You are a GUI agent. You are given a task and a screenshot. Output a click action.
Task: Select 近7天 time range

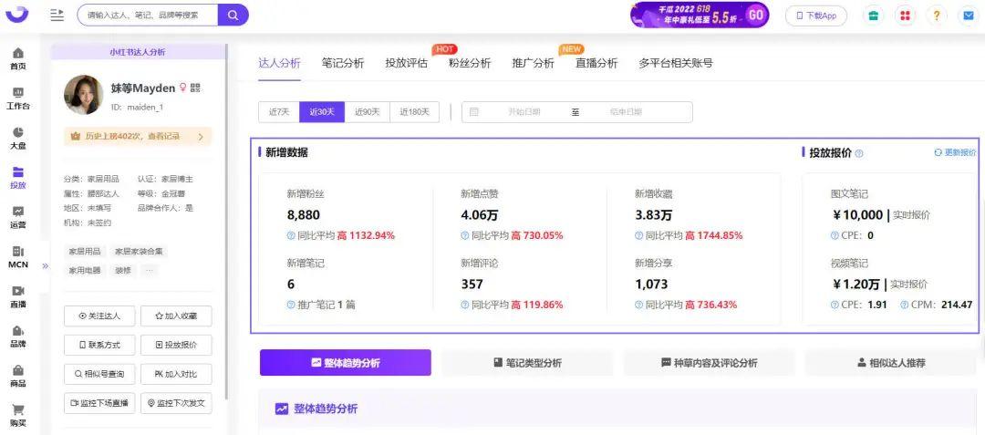pos(279,112)
